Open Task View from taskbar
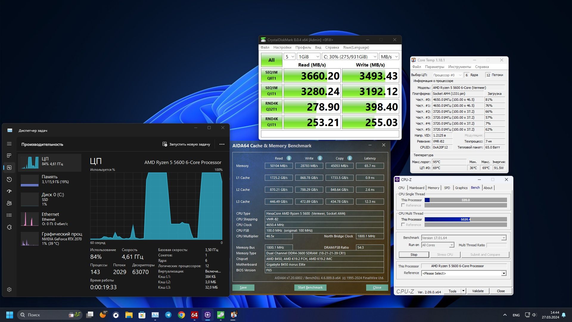 [x=90, y=315]
